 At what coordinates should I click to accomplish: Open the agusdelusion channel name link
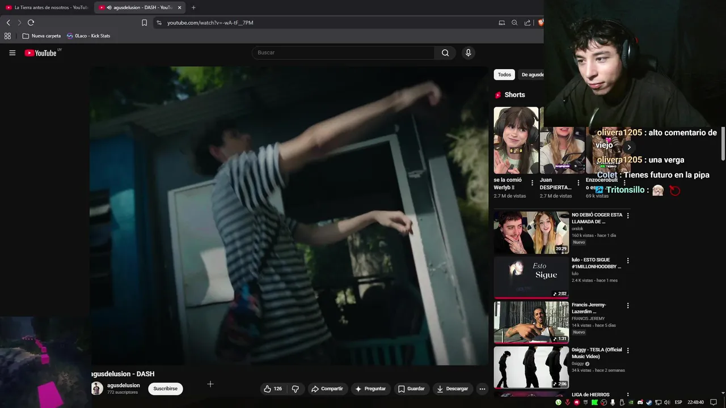(x=123, y=385)
